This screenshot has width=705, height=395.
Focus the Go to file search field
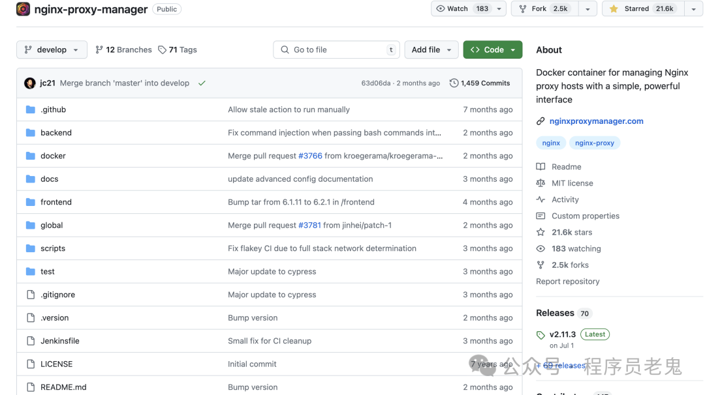[336, 50]
